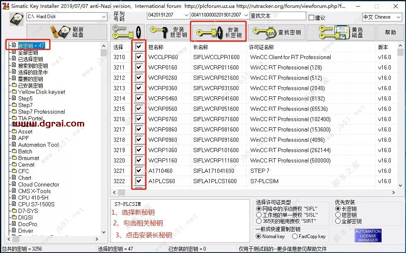Click the STEP 7 license name cell
This screenshot has width=406, height=253.
pos(311,171)
